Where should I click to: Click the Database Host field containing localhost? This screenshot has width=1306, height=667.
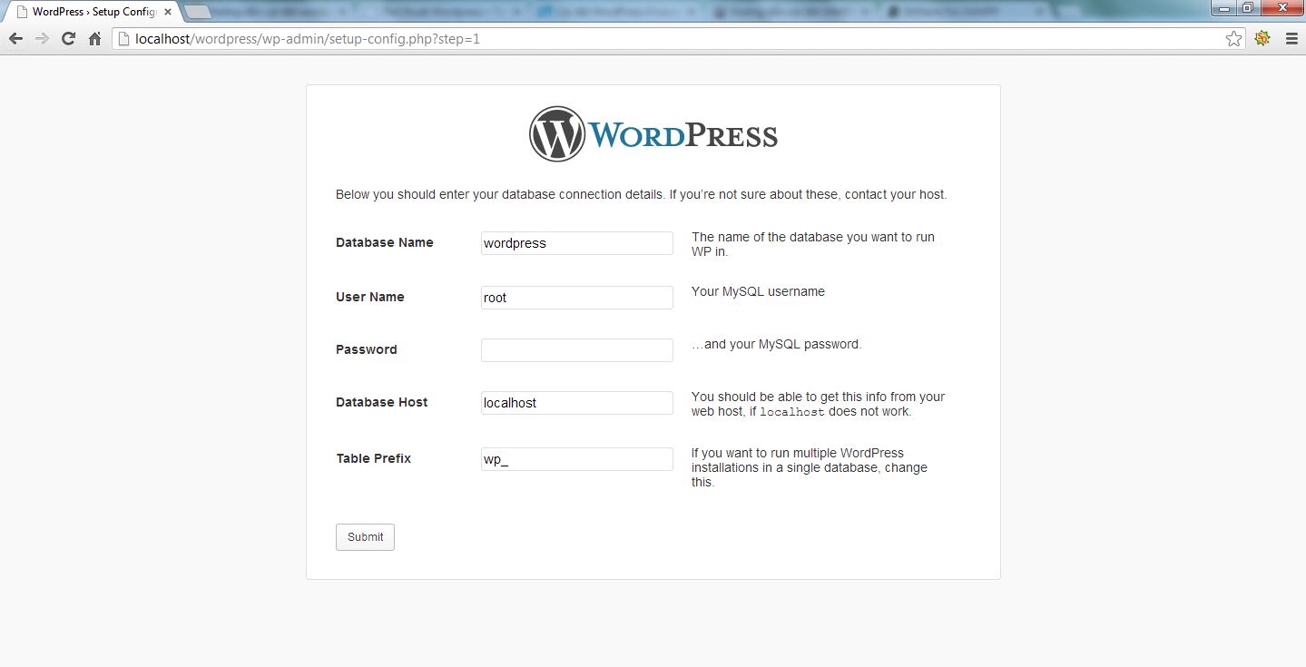[x=577, y=403]
